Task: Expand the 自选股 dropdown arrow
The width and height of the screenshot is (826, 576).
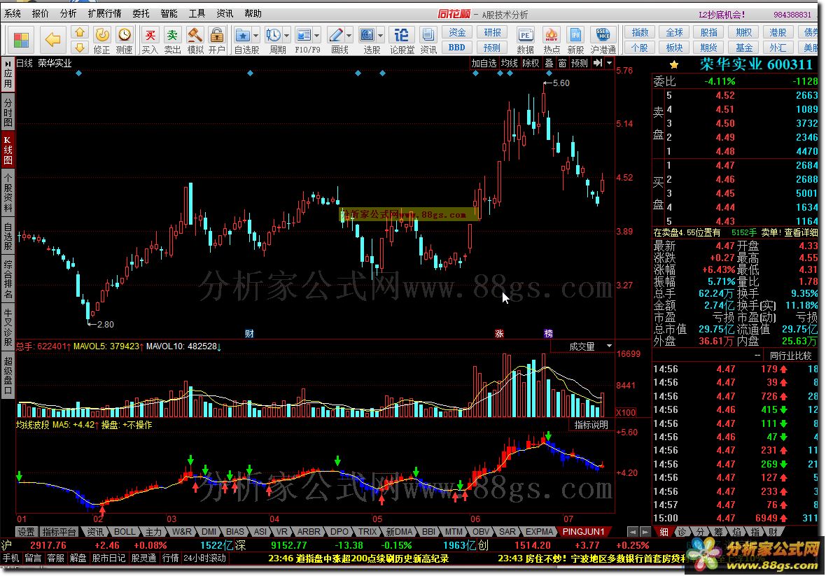Action: tap(256, 35)
